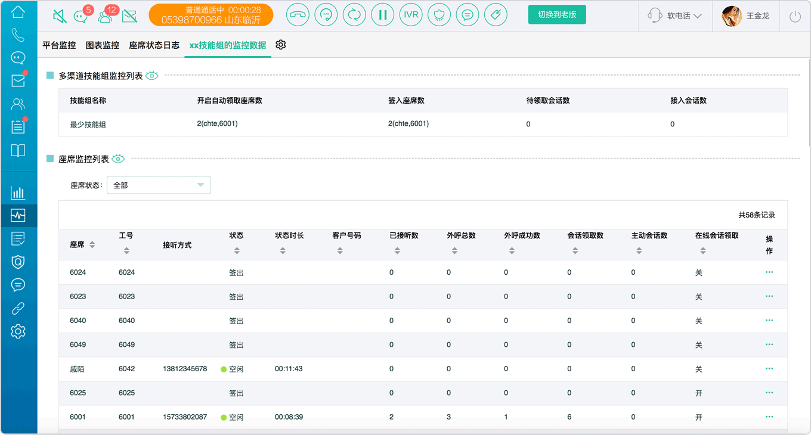
Task: Click the flower-shaped round toolbar button
Action: point(439,15)
